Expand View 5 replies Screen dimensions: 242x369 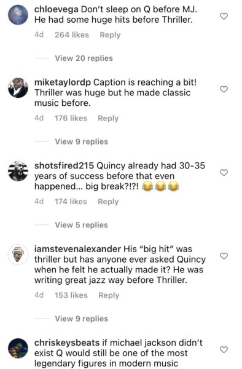tap(81, 224)
